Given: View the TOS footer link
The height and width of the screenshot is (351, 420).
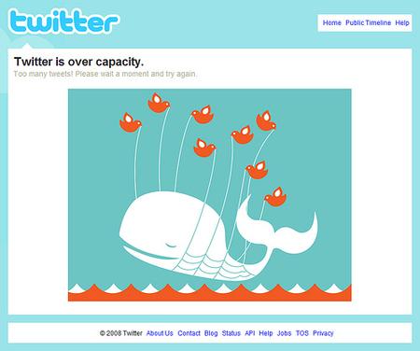Looking at the screenshot, I should pos(301,333).
